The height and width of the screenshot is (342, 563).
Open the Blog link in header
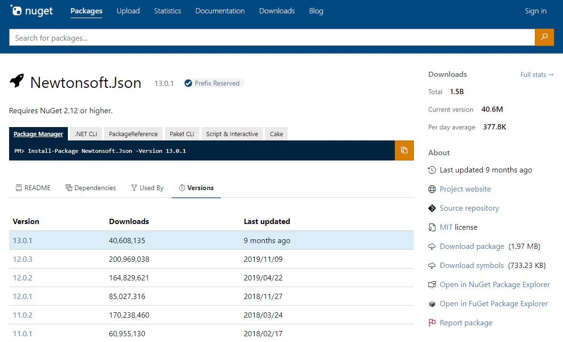pos(316,11)
